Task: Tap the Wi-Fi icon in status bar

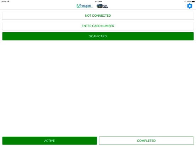Action: tap(8, 1)
